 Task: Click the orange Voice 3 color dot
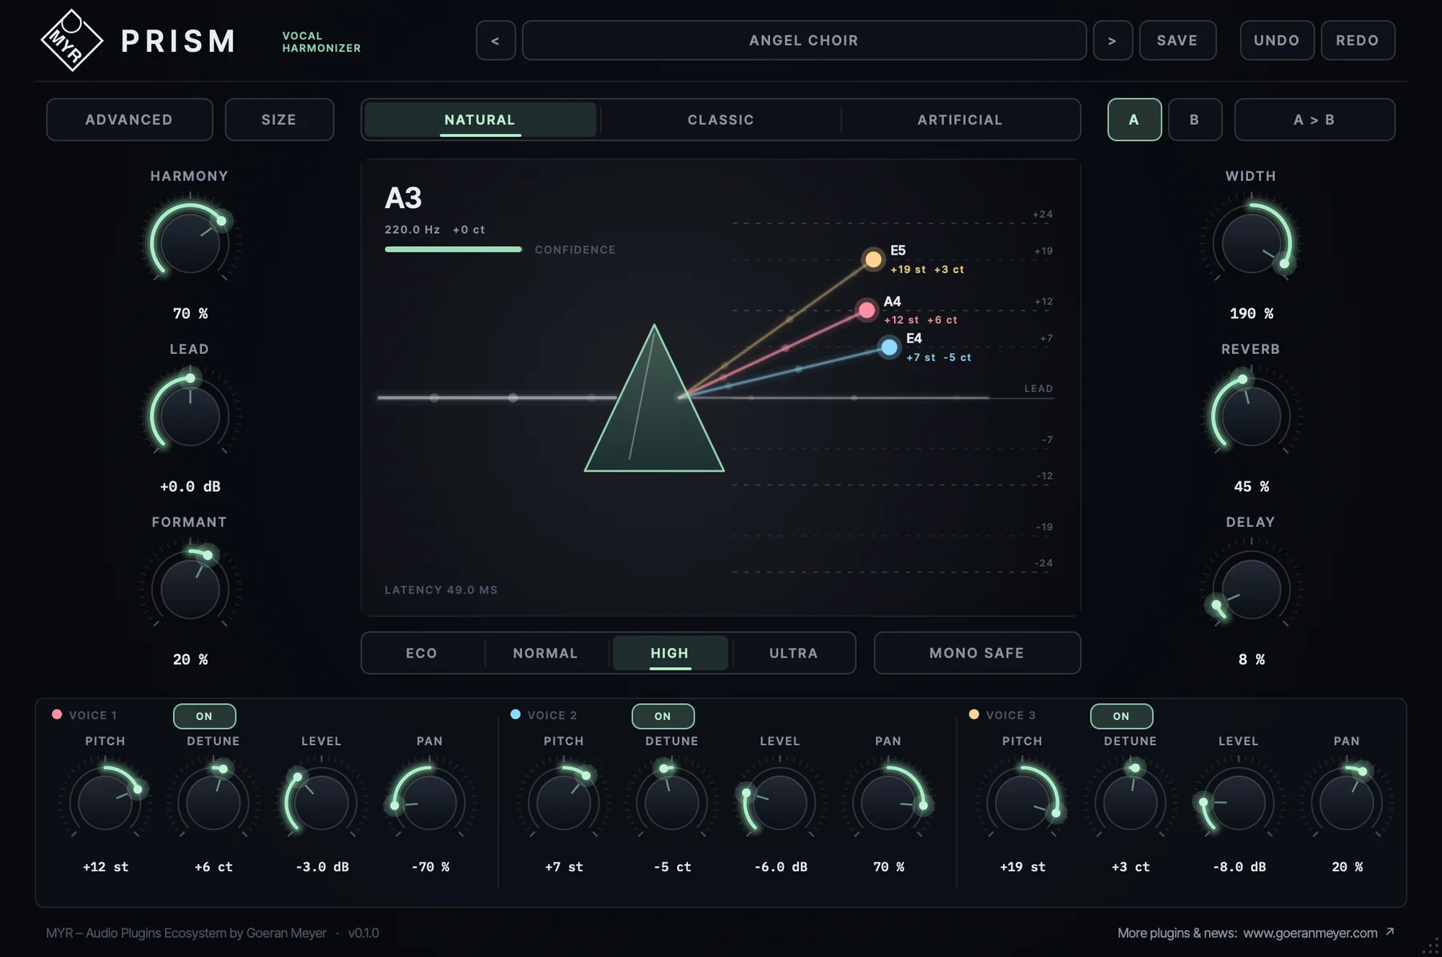tap(974, 714)
